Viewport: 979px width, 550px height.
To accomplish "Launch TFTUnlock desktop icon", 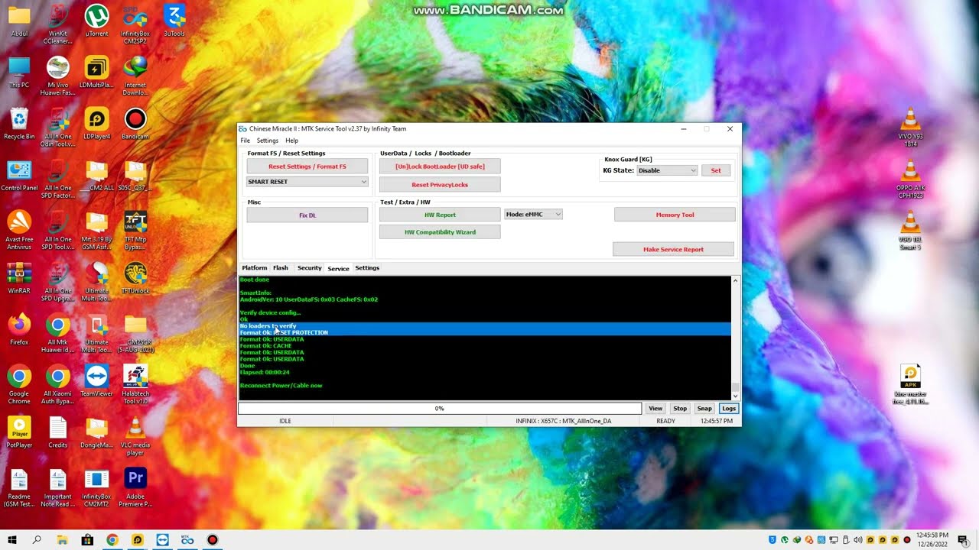I will click(x=135, y=279).
